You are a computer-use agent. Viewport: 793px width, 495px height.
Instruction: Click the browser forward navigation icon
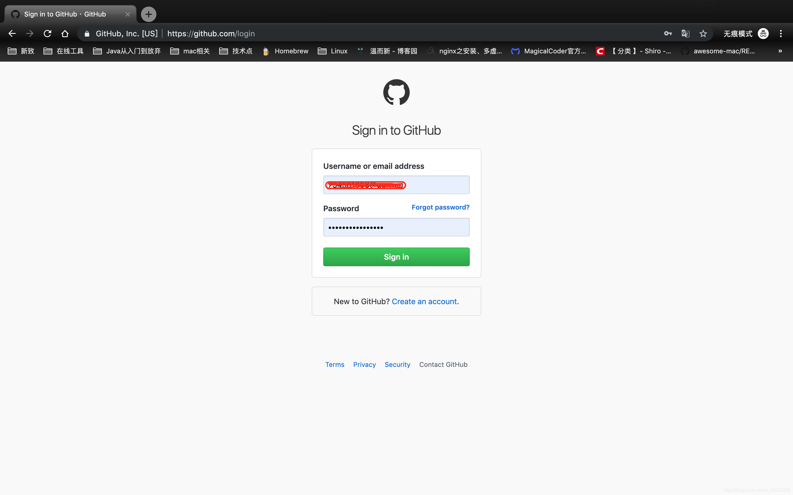[x=29, y=34]
